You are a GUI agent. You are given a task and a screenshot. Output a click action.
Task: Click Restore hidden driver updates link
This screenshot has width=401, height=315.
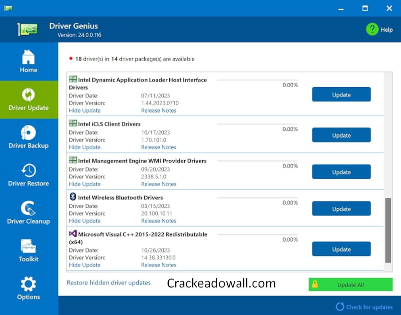[108, 282]
